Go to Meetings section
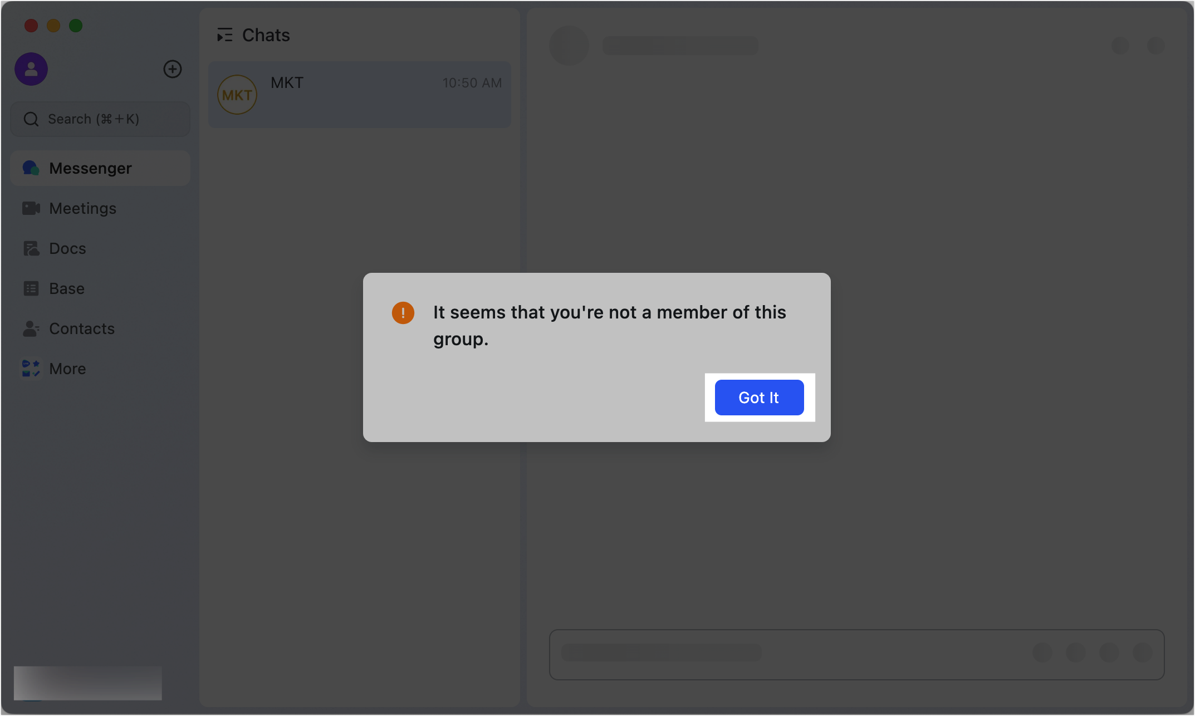 pos(100,208)
